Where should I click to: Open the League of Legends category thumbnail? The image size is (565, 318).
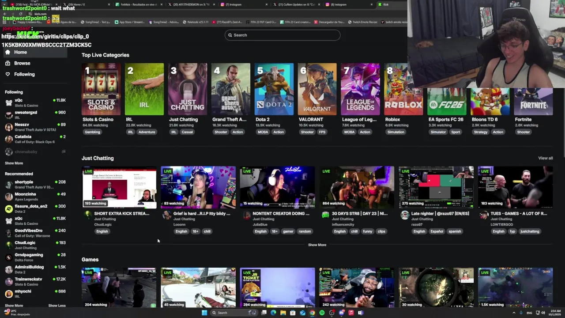point(360,89)
